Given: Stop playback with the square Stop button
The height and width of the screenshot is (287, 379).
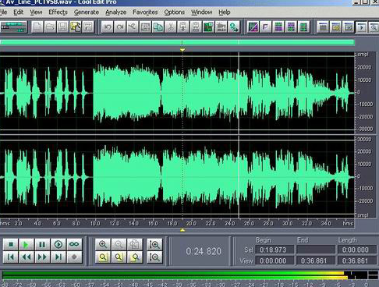Looking at the screenshot, I should pyautogui.click(x=11, y=244).
